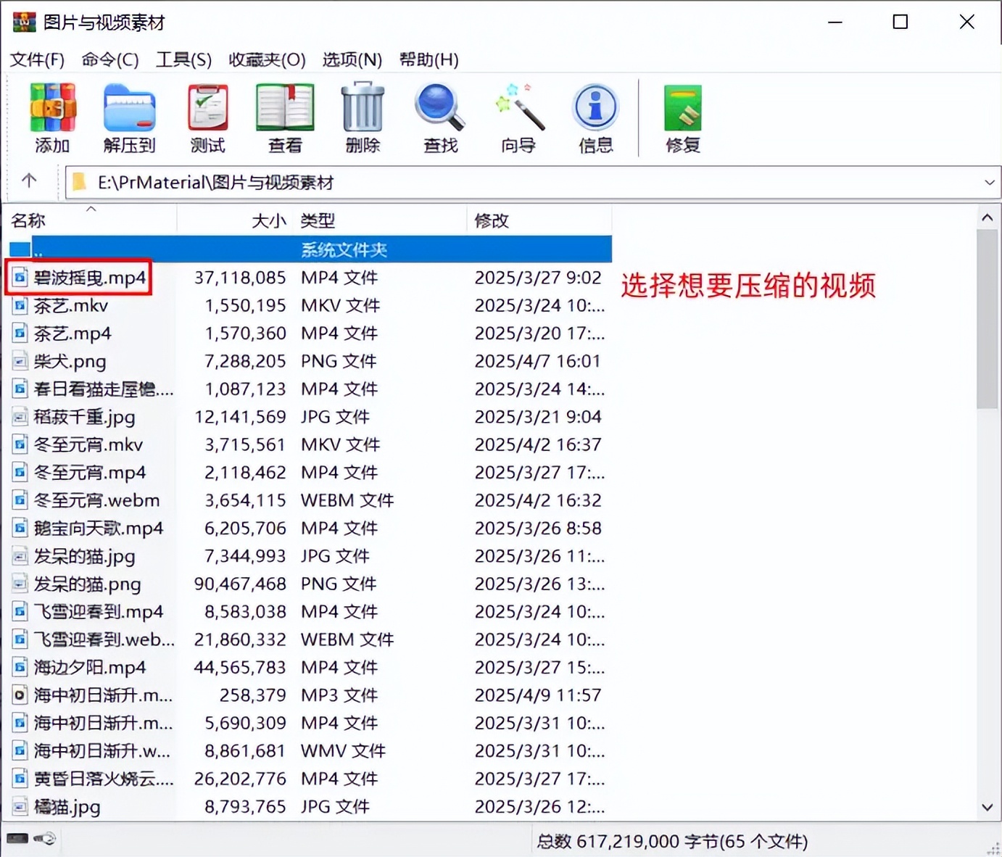The image size is (1002, 857).
Task: Run the 测试 (Test) archive tool
Action: tap(208, 117)
